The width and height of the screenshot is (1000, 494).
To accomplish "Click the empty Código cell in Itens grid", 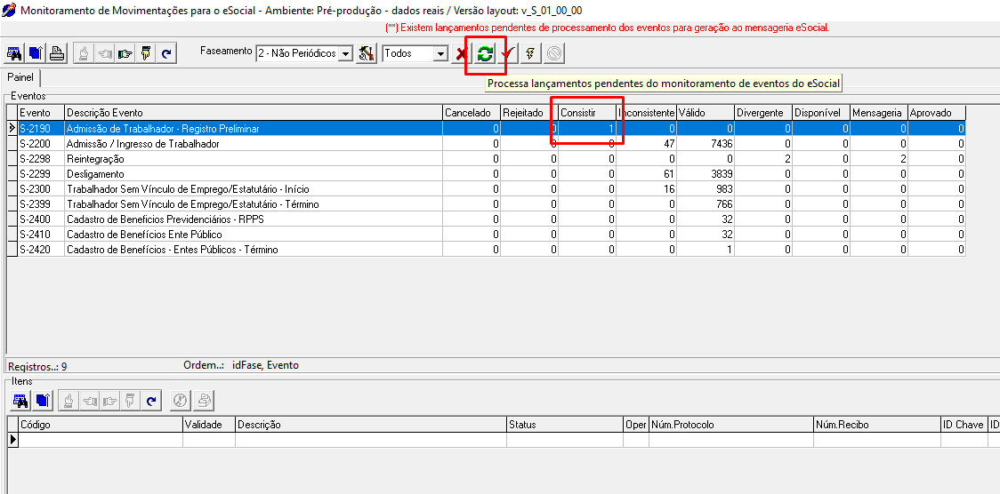I will (101, 440).
